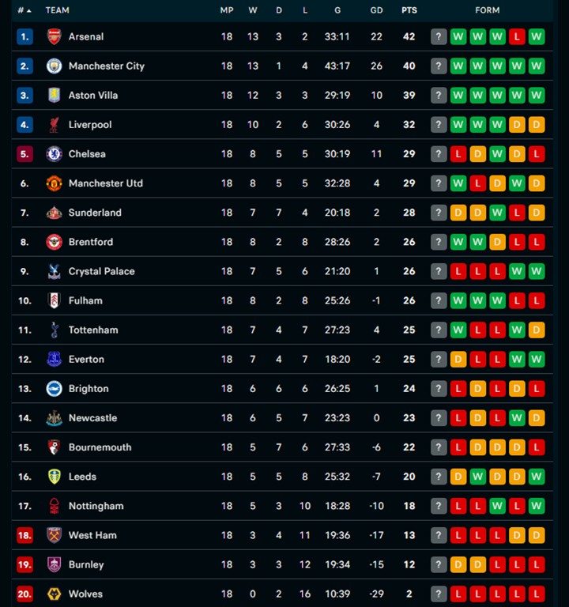Viewport: 569px width, 607px height.
Task: Select the Liverpool club badge
Action: pos(54,124)
